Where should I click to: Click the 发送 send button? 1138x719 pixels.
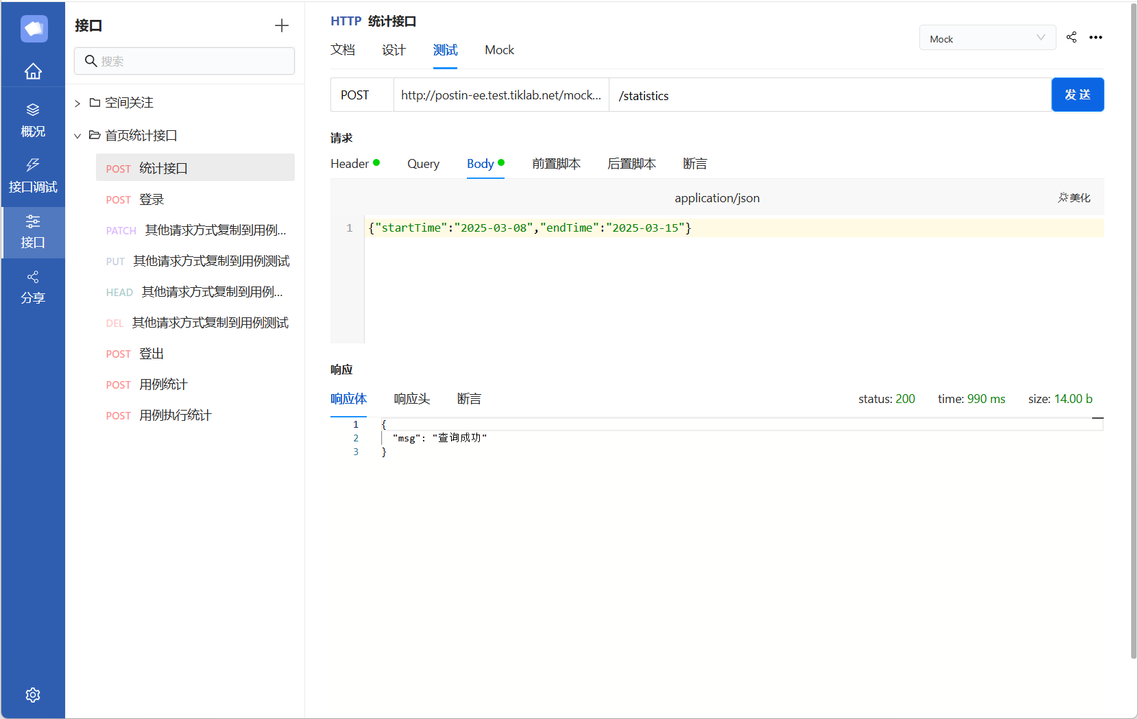click(x=1078, y=95)
